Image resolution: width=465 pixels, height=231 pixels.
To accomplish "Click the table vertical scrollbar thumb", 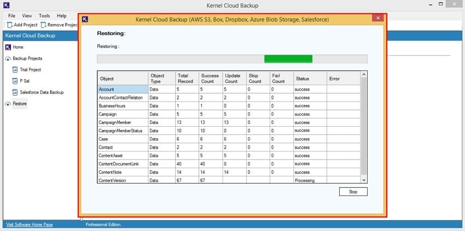I will tap(364, 126).
